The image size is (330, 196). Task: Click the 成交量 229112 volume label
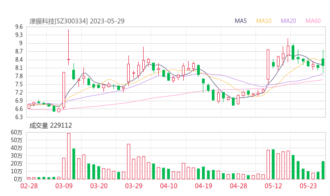(50, 126)
